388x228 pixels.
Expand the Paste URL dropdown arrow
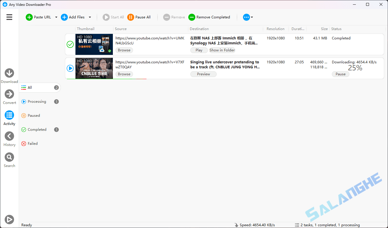click(56, 17)
